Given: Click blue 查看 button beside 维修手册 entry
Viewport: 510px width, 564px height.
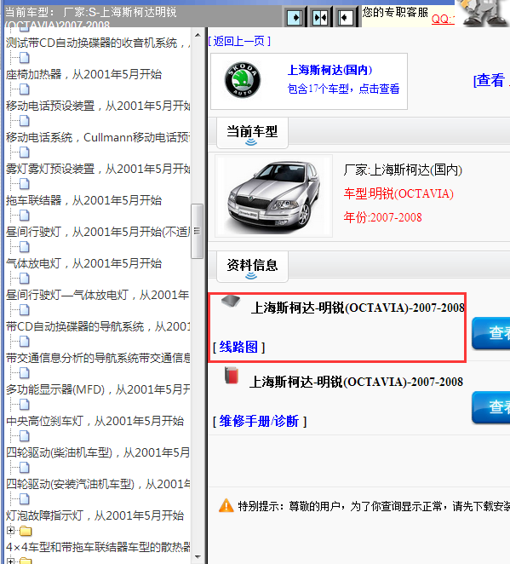Looking at the screenshot, I should 491,407.
